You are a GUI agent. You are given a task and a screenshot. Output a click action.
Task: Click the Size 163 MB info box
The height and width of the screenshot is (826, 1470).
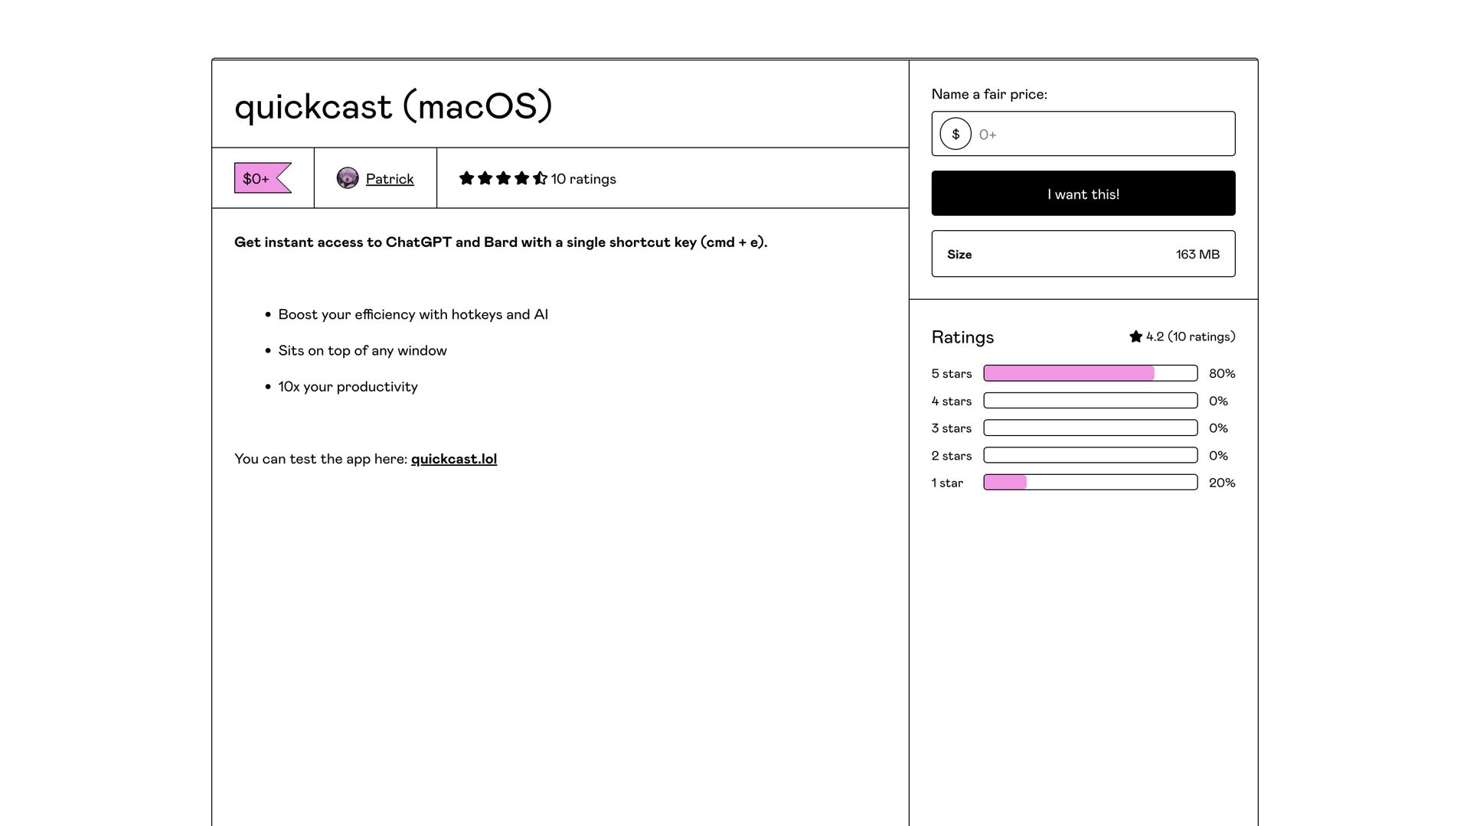pyautogui.click(x=1083, y=254)
